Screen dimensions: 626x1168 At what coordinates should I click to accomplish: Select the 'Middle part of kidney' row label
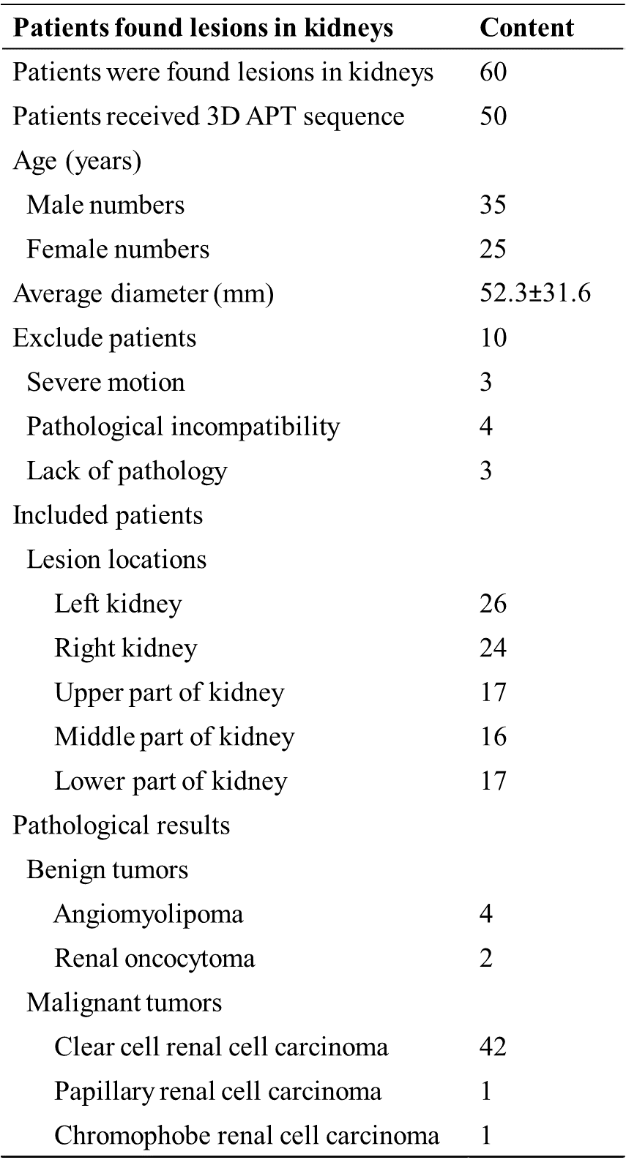[x=174, y=736]
